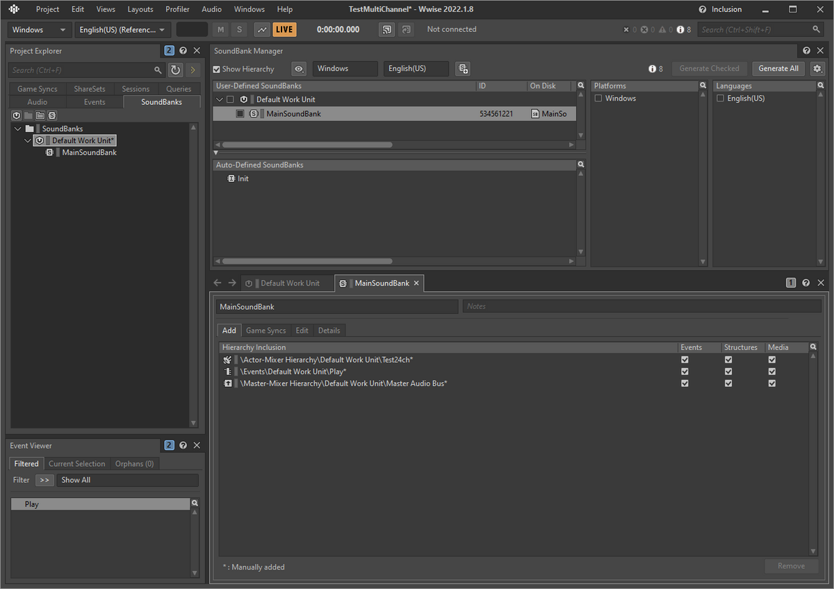Image resolution: width=834 pixels, height=589 pixels.
Task: Uncheck Media box for Master Audio Bus row
Action: point(772,383)
